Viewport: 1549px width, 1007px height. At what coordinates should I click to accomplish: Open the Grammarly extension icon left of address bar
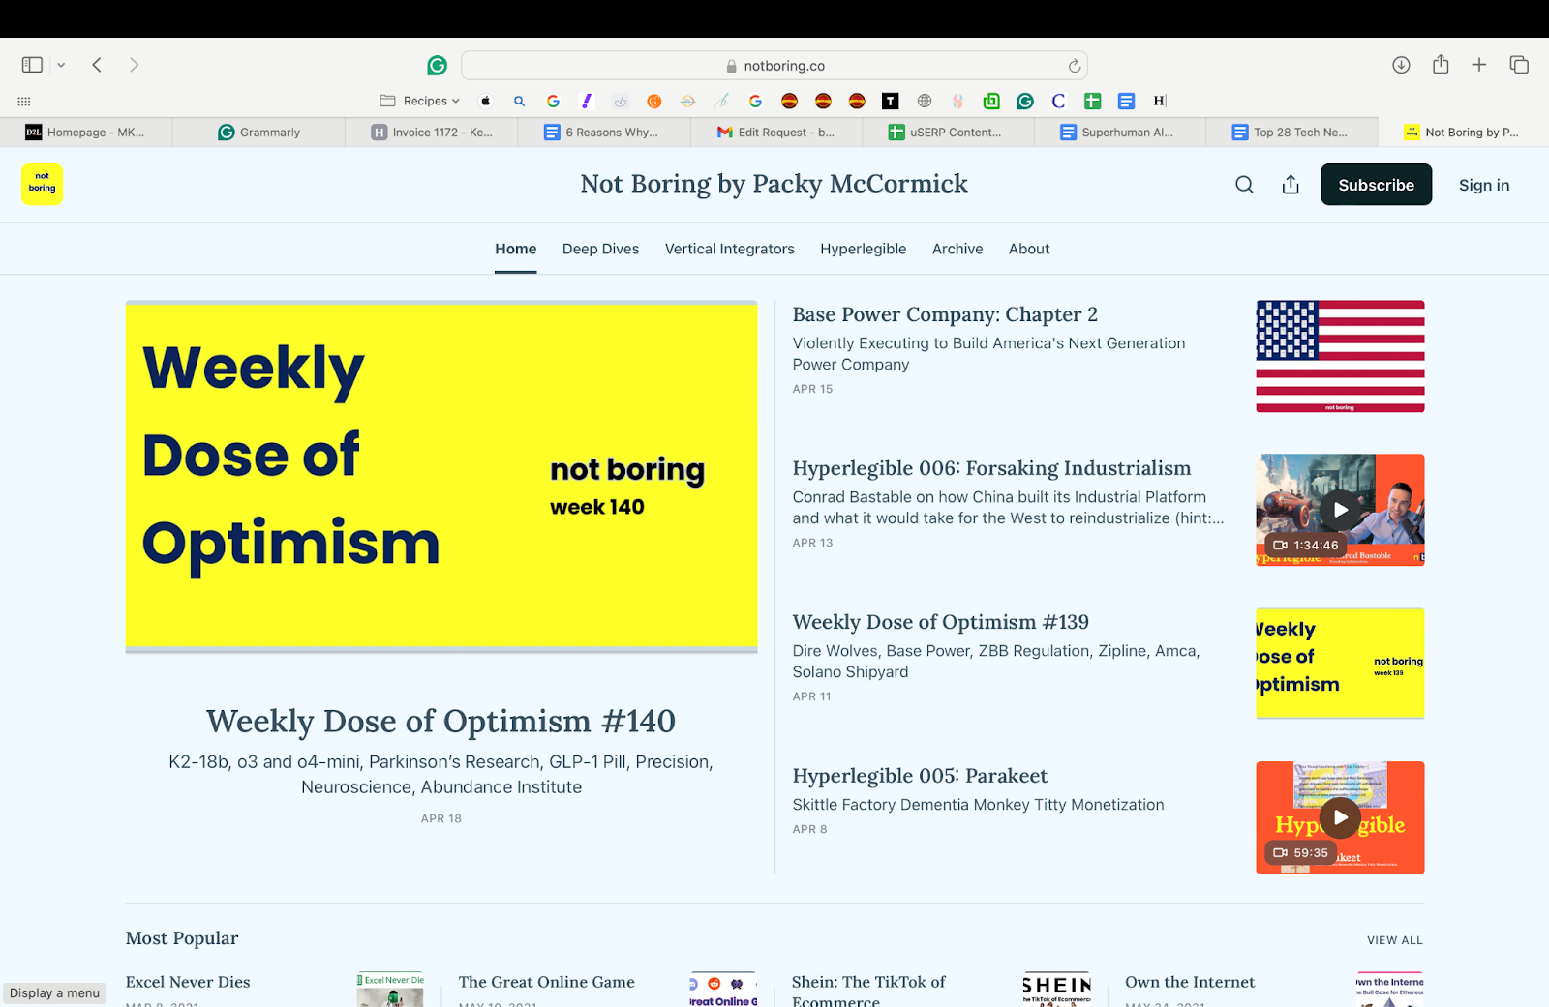(438, 65)
